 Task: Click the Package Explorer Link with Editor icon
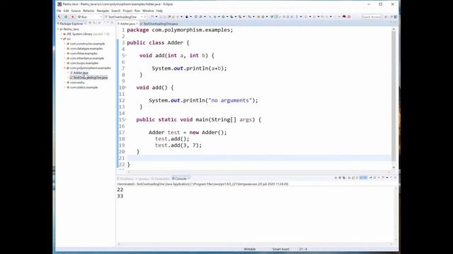coord(94,23)
